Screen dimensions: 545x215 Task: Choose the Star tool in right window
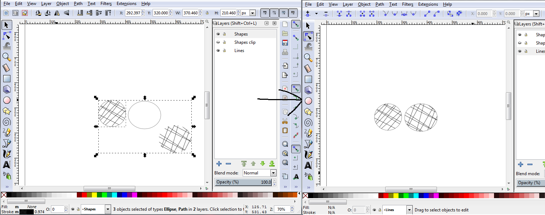click(308, 112)
